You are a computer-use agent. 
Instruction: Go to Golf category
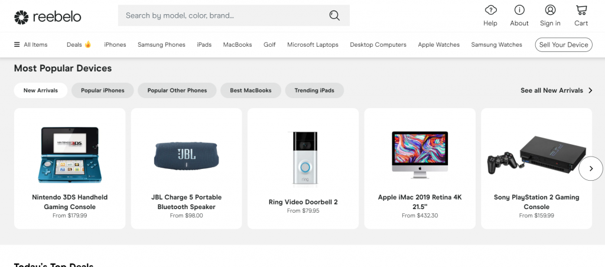pos(269,45)
